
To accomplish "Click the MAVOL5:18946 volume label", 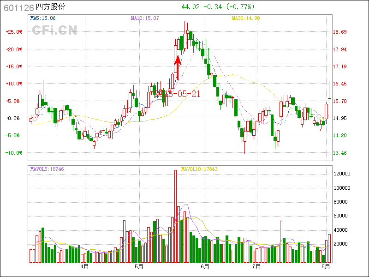I will pos(47,169).
